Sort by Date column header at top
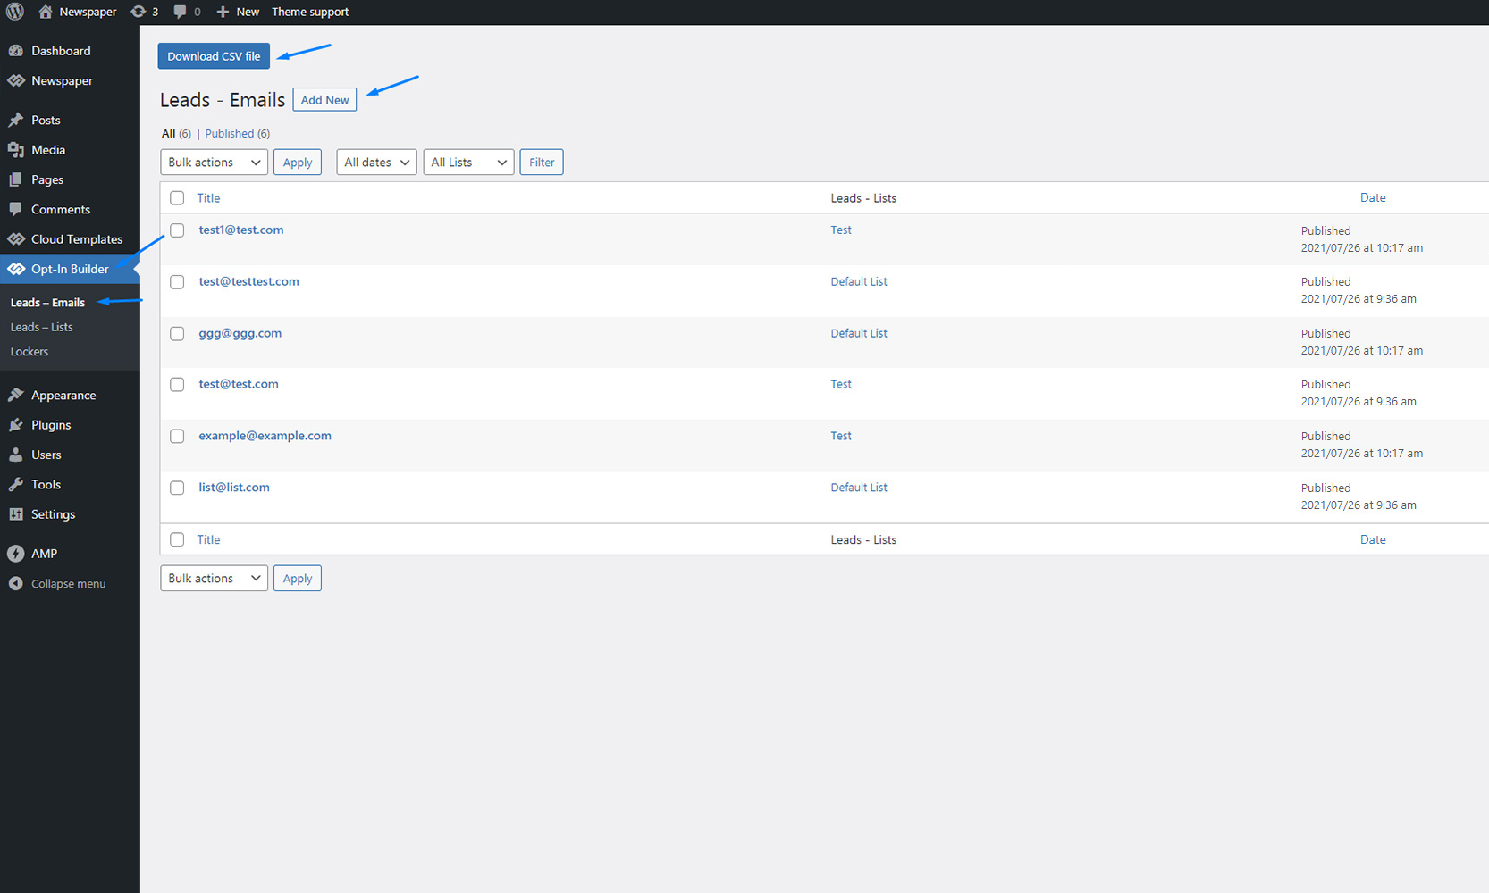The image size is (1489, 893). tap(1373, 197)
